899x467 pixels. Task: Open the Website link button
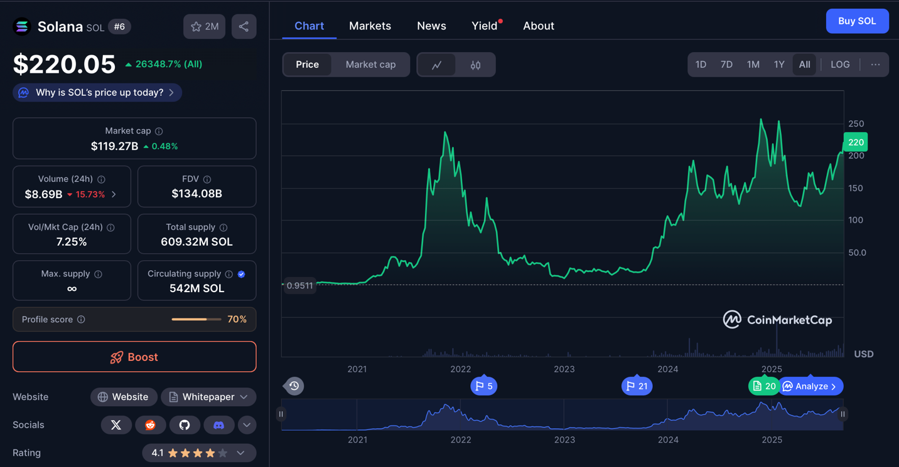click(124, 397)
